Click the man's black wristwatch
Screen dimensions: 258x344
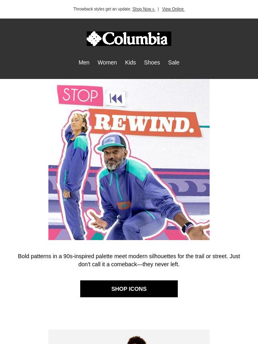click(x=187, y=227)
